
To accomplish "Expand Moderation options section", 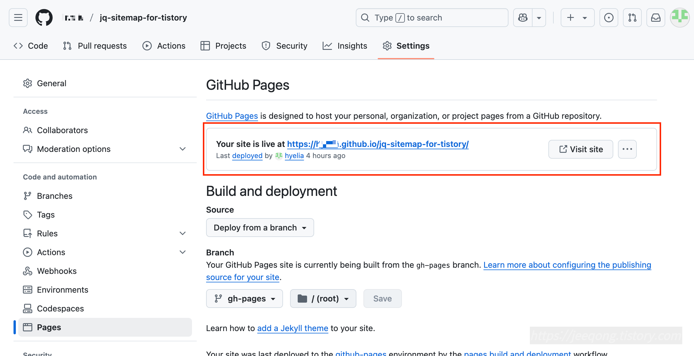I will point(182,149).
